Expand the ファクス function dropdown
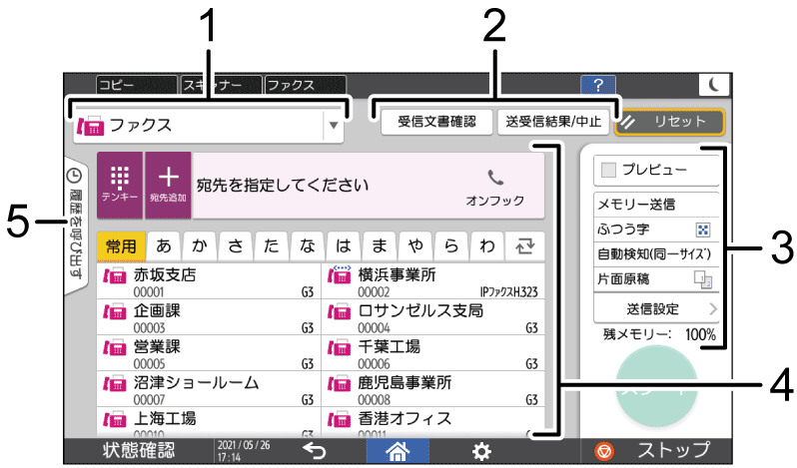The height and width of the screenshot is (468, 797). point(334,126)
